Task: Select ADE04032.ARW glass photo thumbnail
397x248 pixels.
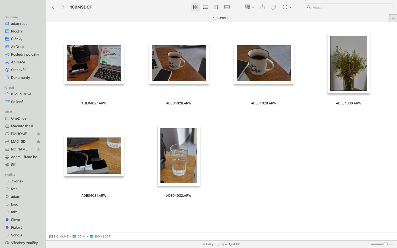Action: point(179,155)
